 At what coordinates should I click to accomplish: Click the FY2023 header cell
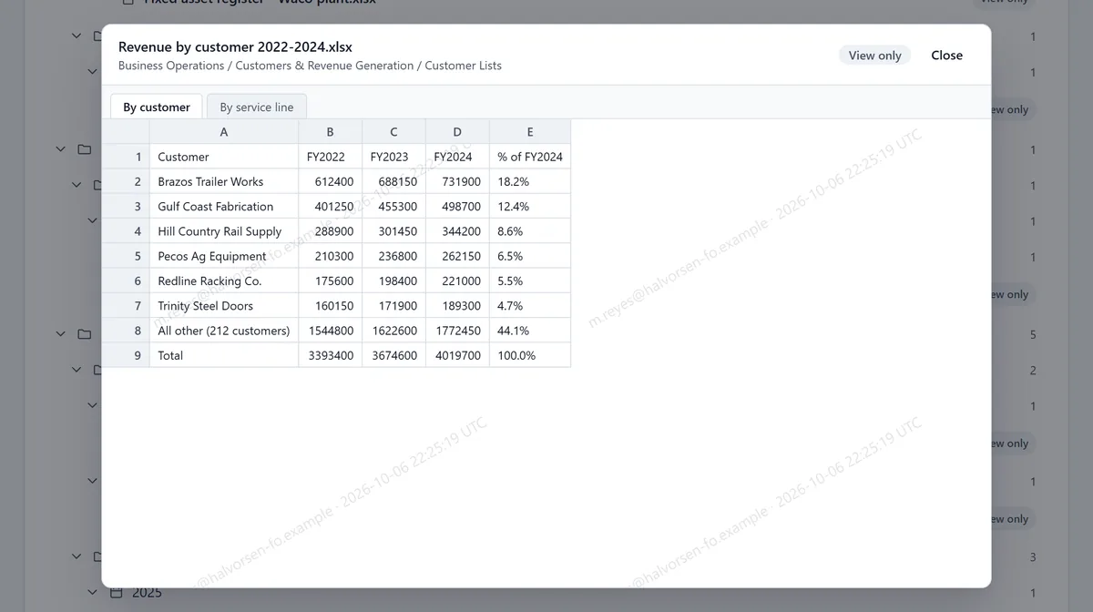[x=394, y=157]
